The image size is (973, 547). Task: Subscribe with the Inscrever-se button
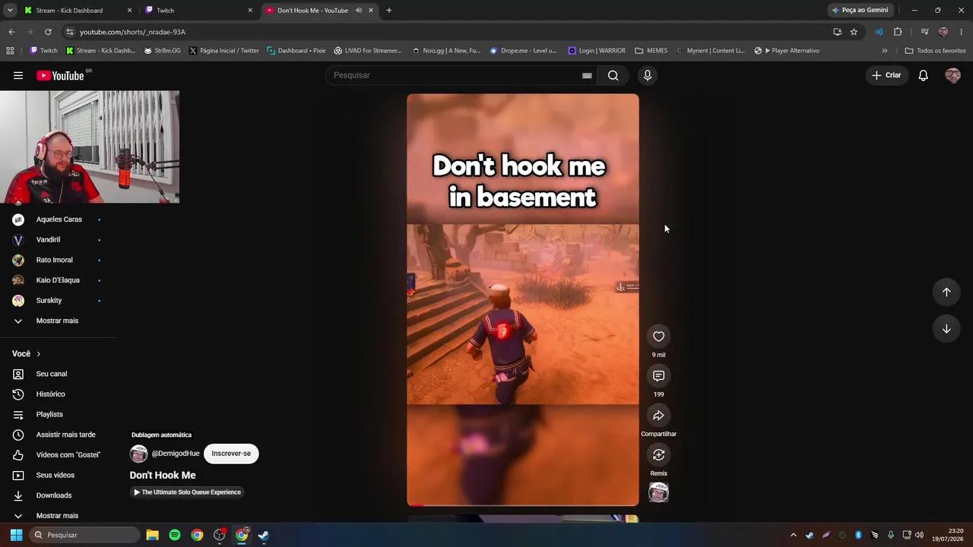coord(231,454)
